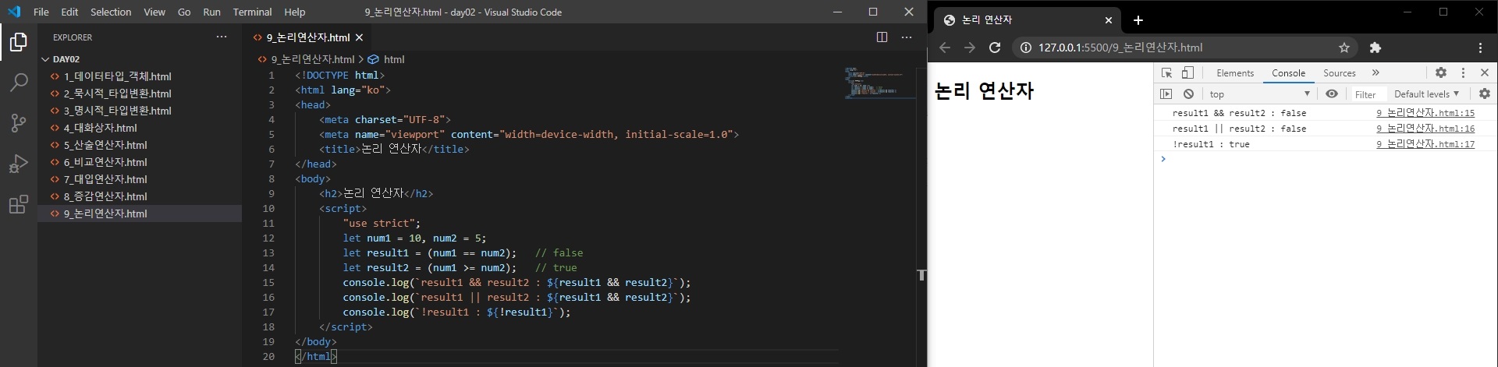Viewport: 1498px width, 367px height.
Task: Close the 9_논리연산자.html editor tab
Action: click(359, 37)
